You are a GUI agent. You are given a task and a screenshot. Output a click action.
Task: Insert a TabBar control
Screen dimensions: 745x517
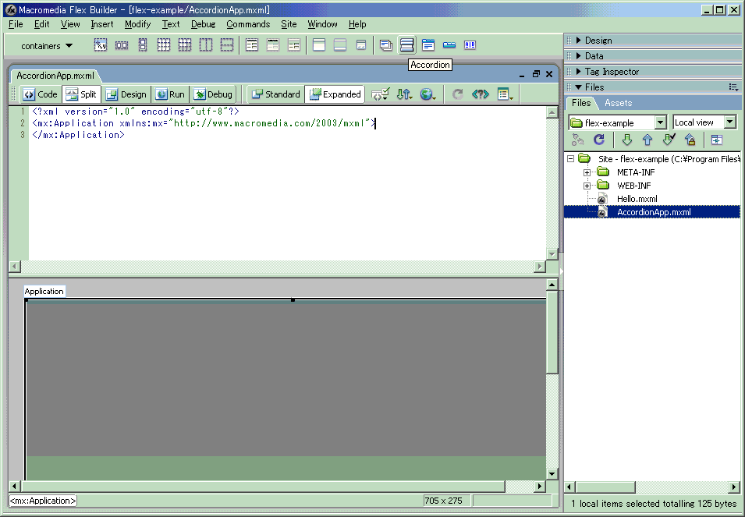(470, 45)
